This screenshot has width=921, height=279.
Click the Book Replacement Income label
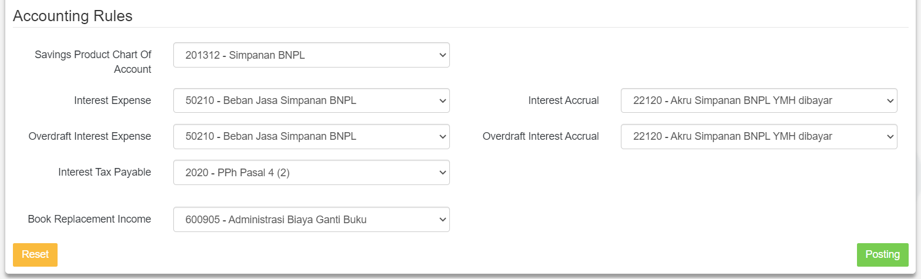89,220
